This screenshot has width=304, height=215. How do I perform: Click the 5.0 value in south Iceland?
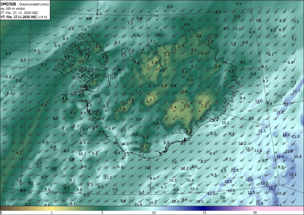(x=136, y=134)
